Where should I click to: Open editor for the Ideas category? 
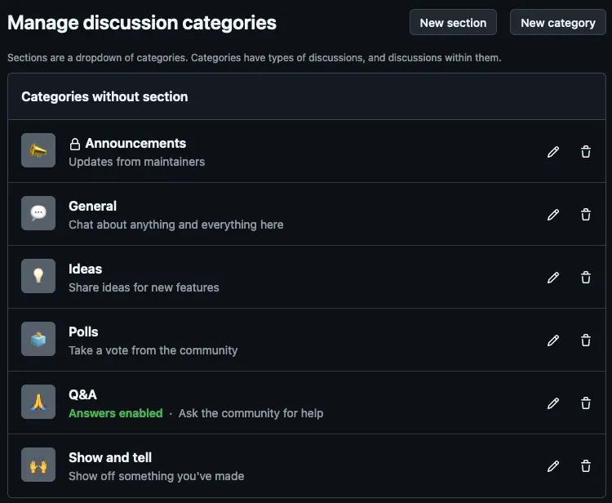pos(553,278)
